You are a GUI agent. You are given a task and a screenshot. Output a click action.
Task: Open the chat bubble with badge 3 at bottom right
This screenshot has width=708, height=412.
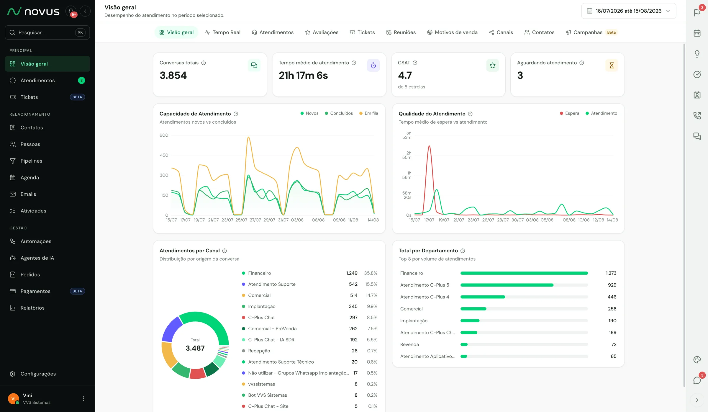(697, 380)
